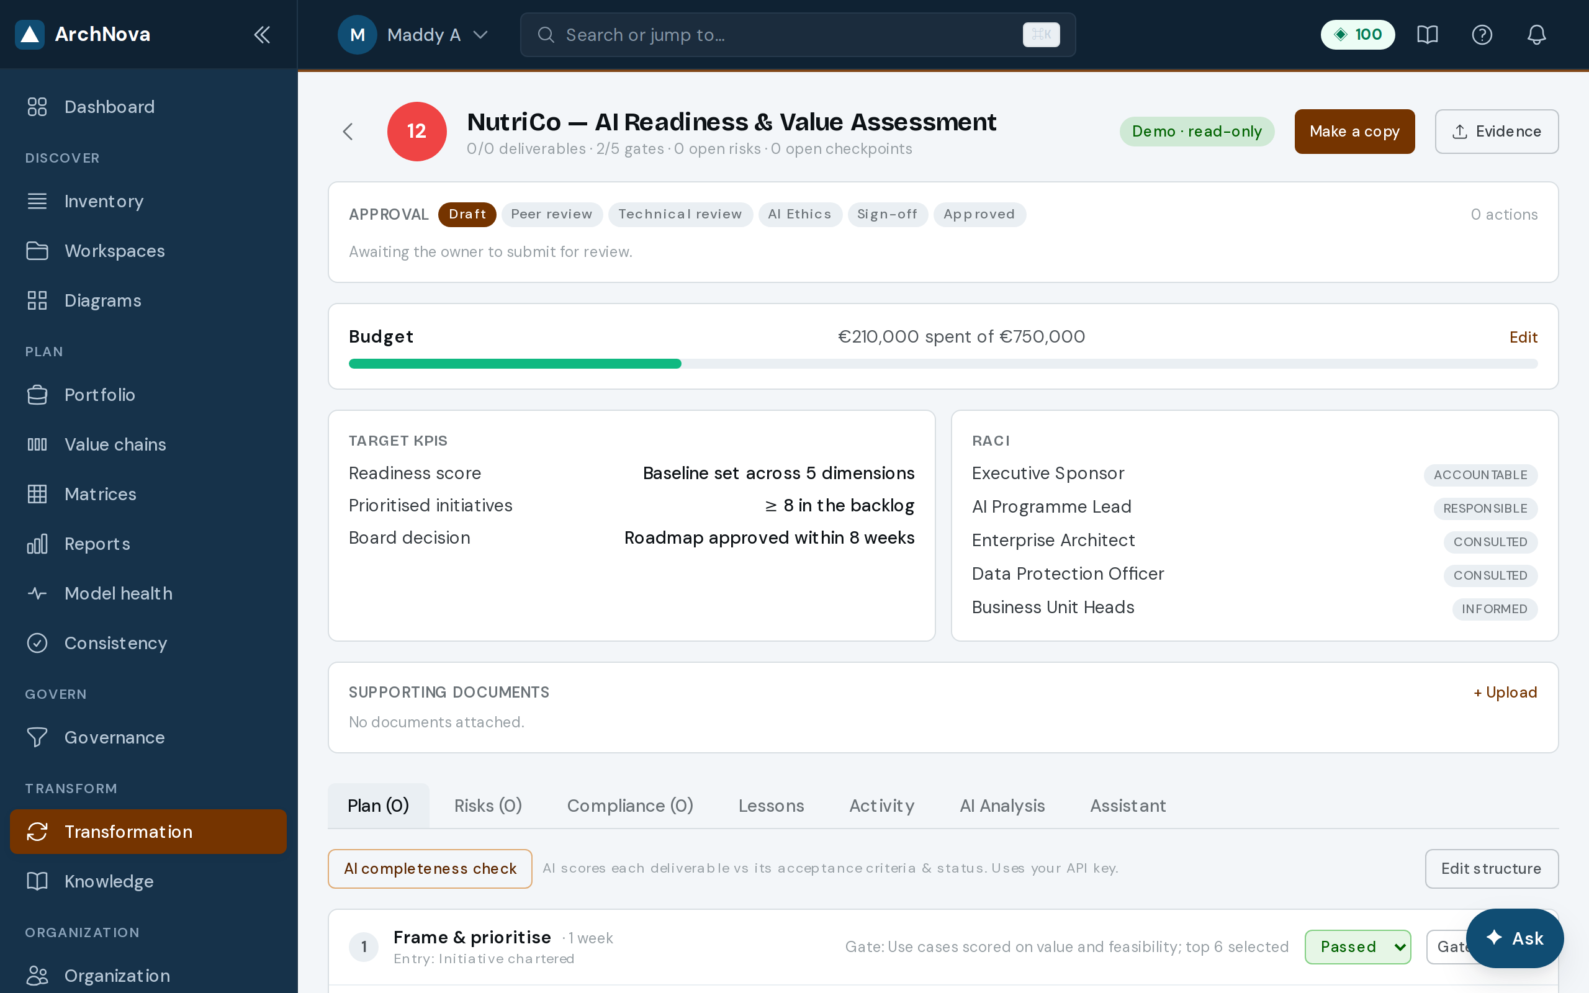Click the M user avatar
Viewport: 1589px width, 993px height.
click(357, 35)
